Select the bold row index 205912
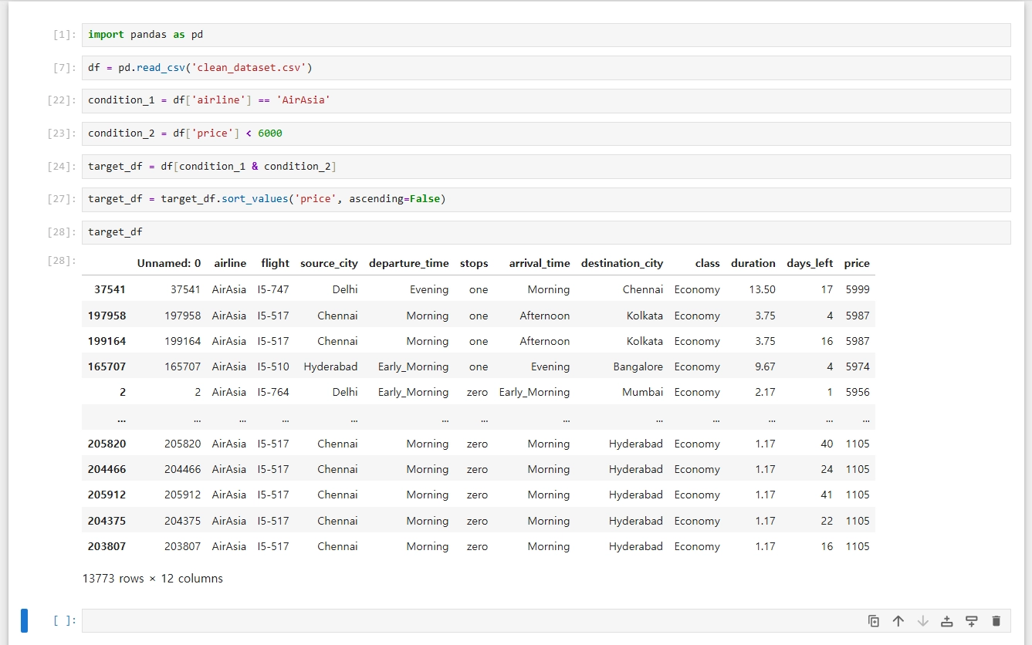Viewport: 1032px width, 645px height. 107,495
